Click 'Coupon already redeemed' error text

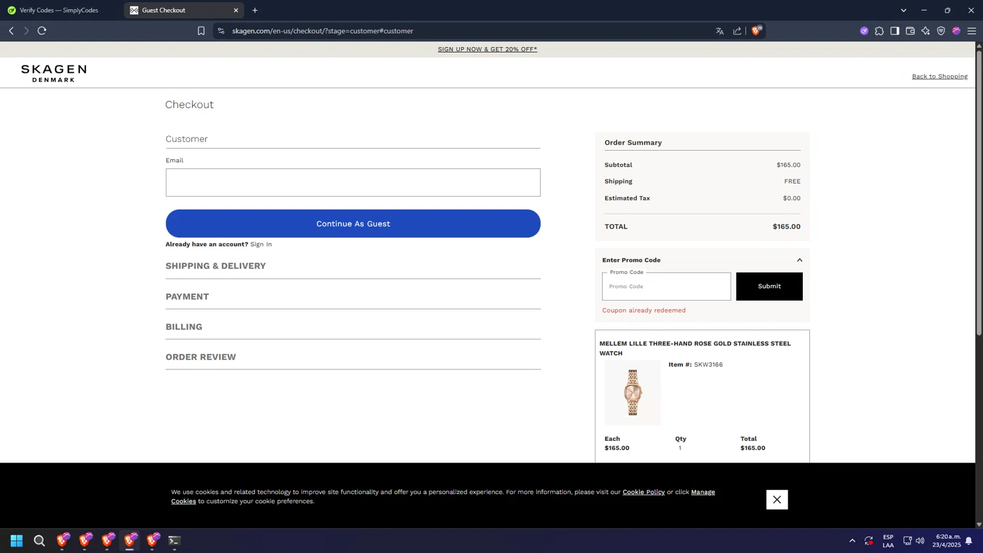point(644,311)
